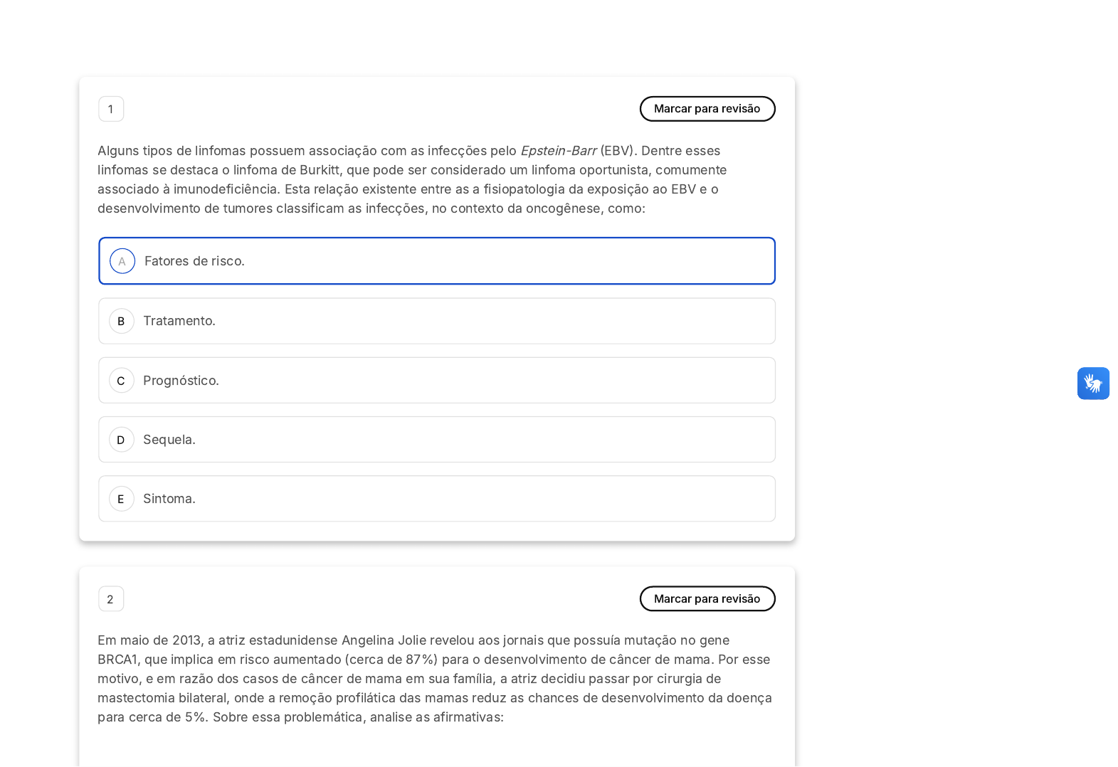The height and width of the screenshot is (767, 1118).
Task: Select the letter C option circle
Action: (121, 381)
